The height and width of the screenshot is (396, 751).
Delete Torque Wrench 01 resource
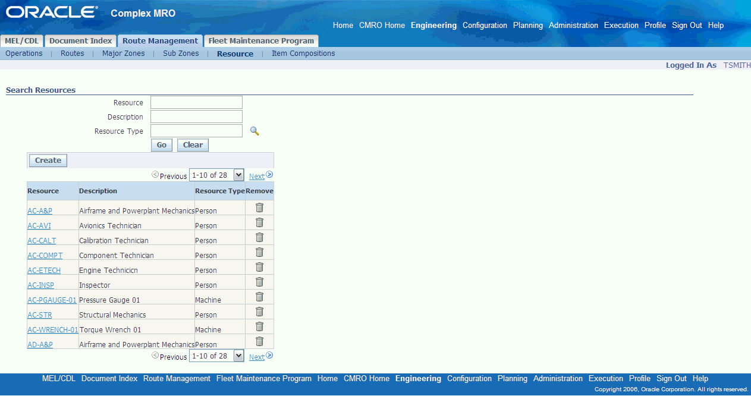point(259,326)
